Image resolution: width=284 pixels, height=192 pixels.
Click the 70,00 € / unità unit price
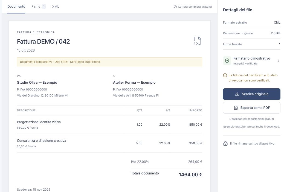[27, 146]
